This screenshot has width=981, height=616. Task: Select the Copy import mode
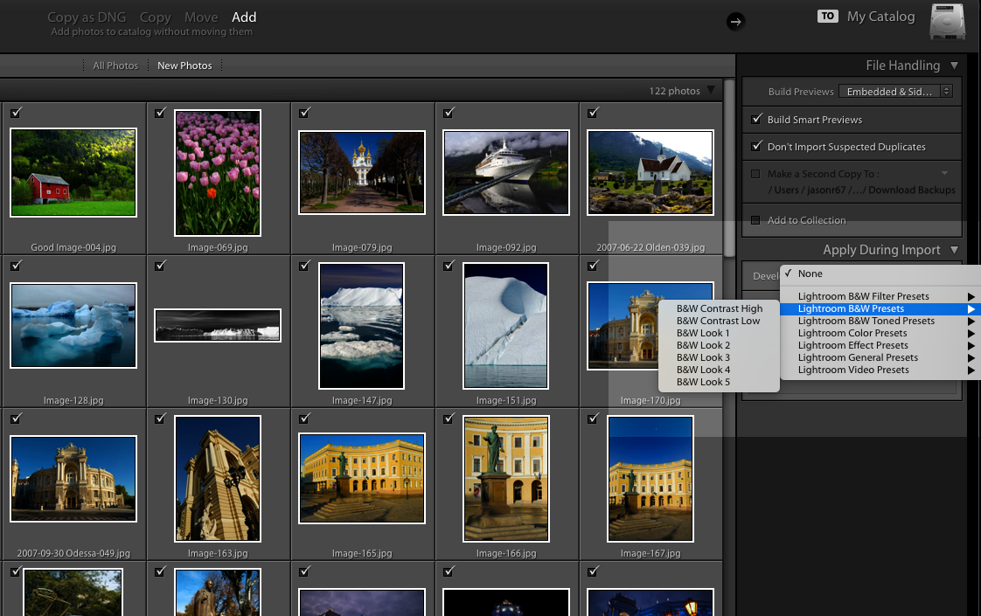coord(155,17)
